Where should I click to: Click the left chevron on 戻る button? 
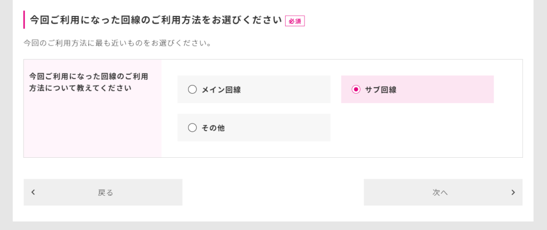click(x=33, y=192)
